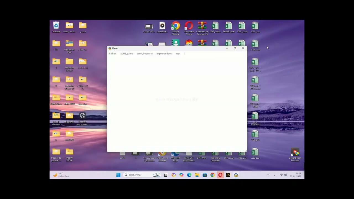The height and width of the screenshot is (199, 354).
Task: Open the admi_impourte menu
Action: pos(145,54)
